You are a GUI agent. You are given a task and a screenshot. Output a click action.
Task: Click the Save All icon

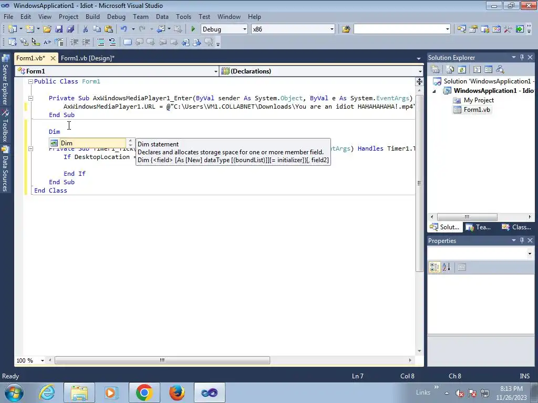(x=71, y=29)
